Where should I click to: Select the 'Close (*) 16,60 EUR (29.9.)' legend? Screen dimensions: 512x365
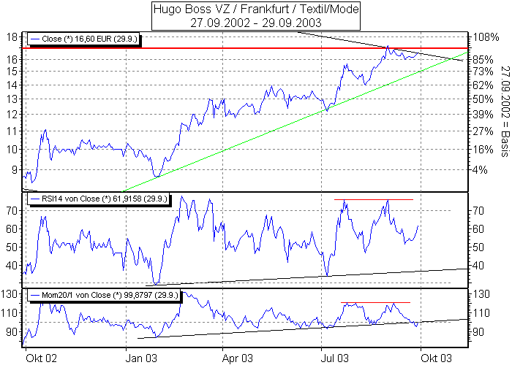(84, 39)
